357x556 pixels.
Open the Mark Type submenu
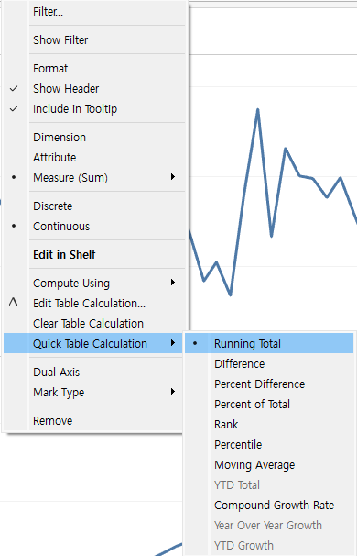94,392
